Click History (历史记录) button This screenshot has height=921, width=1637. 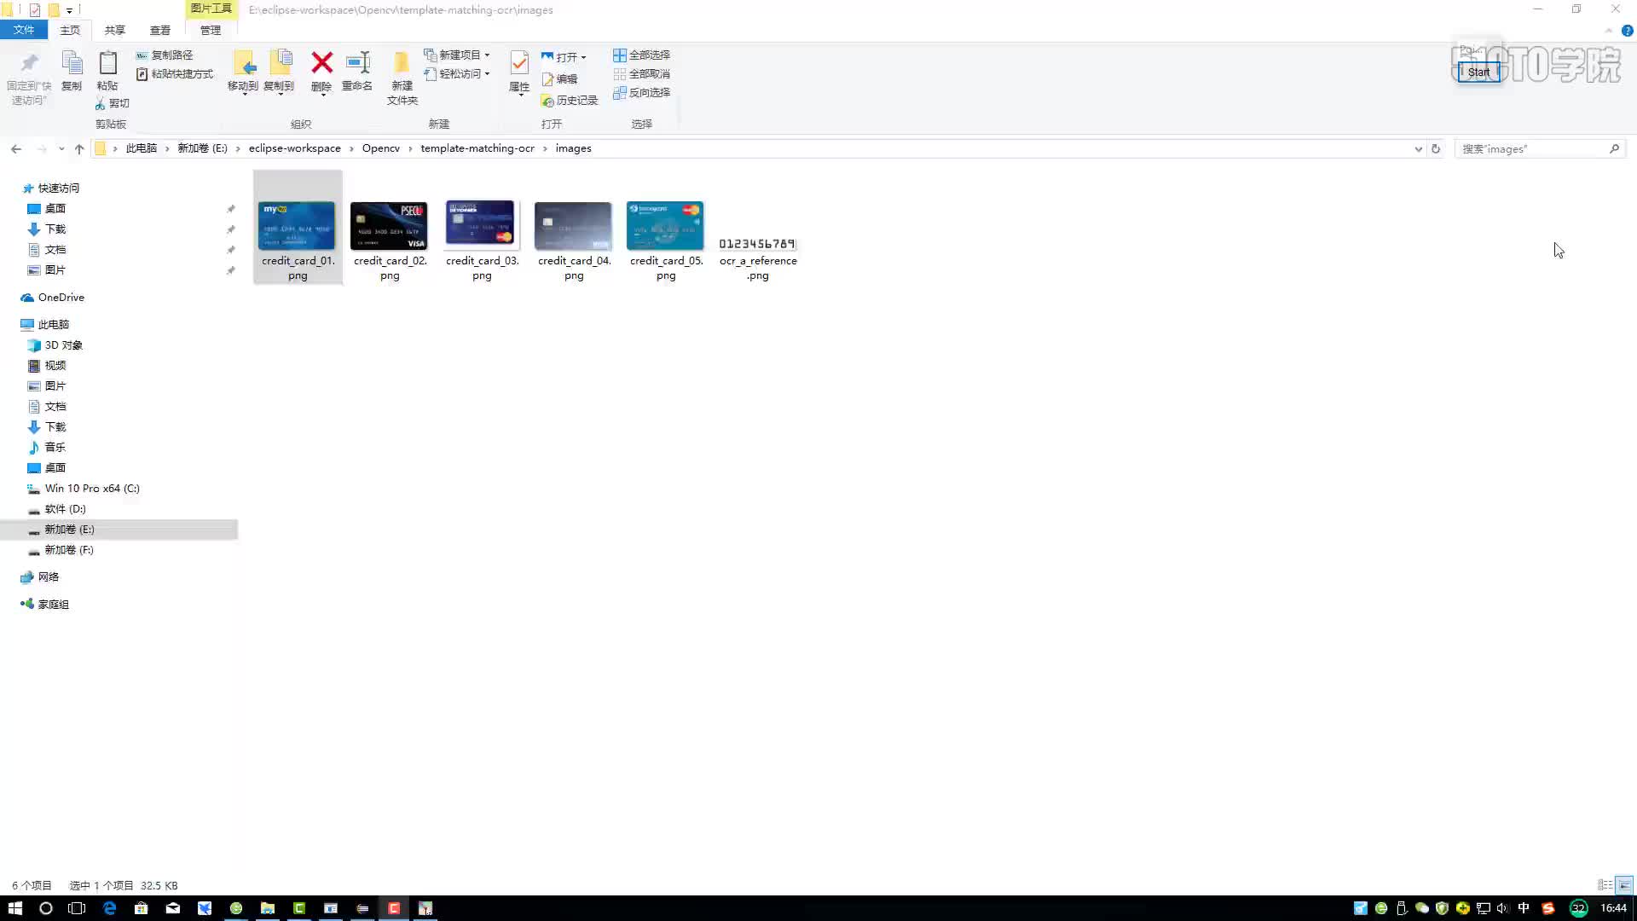570,101
